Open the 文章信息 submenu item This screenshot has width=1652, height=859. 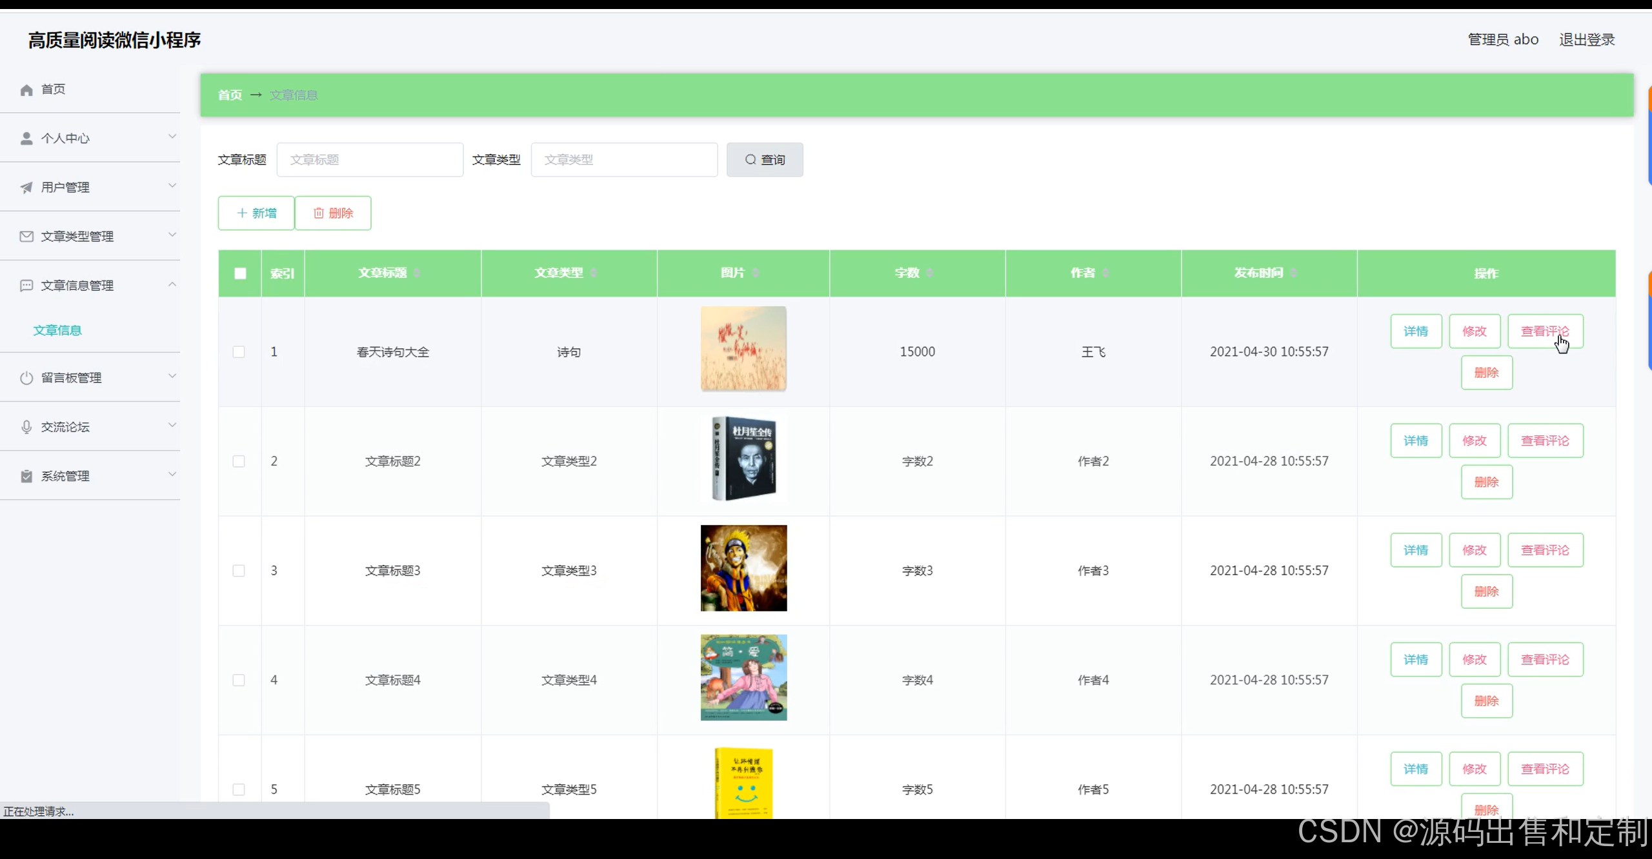coord(57,330)
